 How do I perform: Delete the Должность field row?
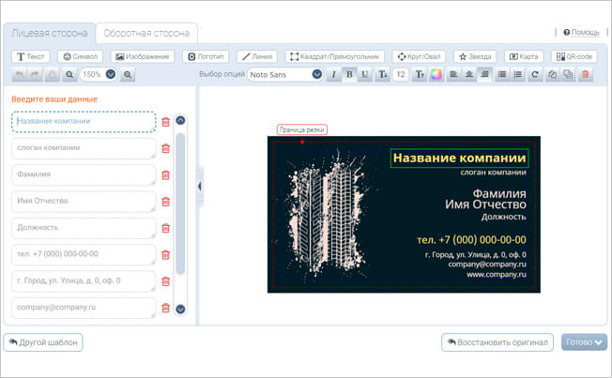tap(165, 228)
